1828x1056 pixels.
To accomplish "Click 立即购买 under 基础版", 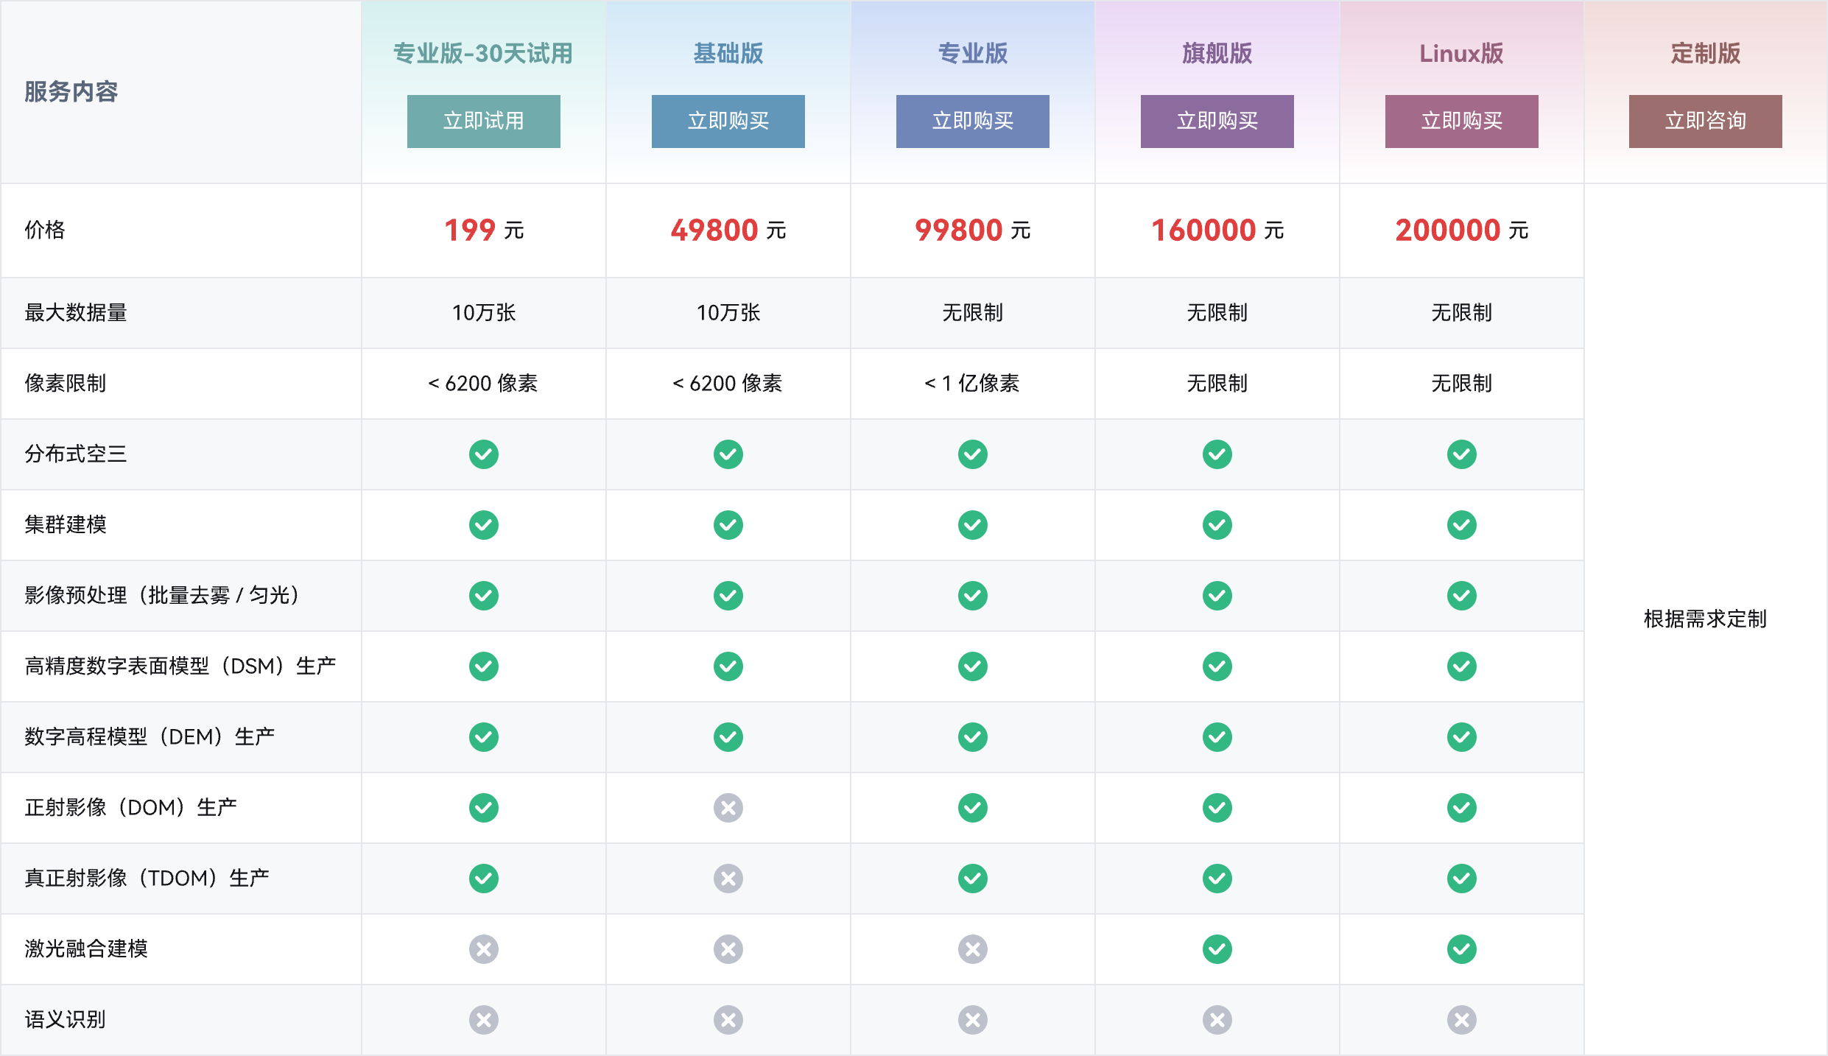I will click(728, 122).
